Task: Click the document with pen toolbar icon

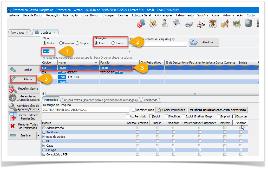Action: pos(177,24)
